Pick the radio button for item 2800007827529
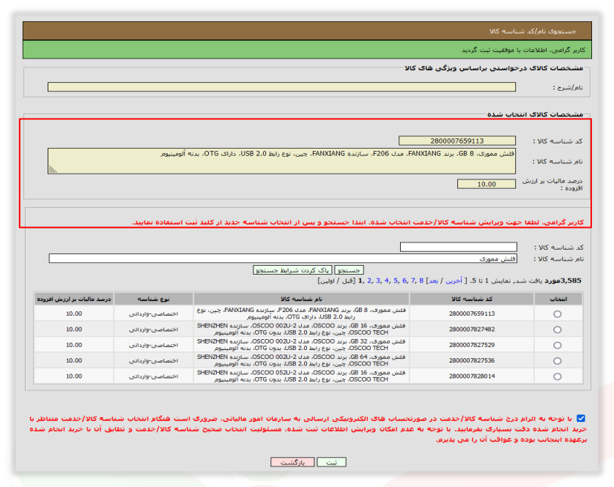Screen dimensions: 614x487 coord(558,345)
